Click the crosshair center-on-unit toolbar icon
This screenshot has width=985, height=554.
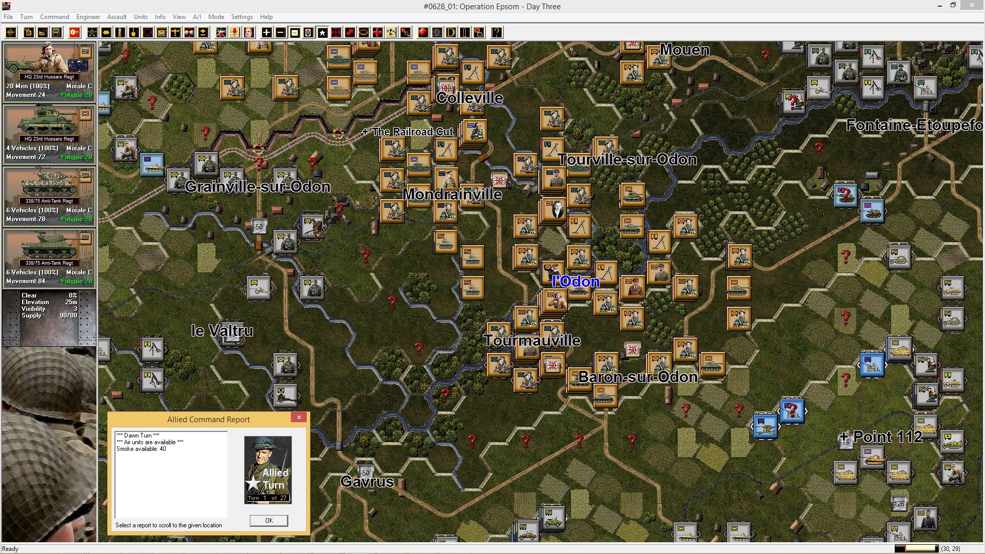point(11,32)
